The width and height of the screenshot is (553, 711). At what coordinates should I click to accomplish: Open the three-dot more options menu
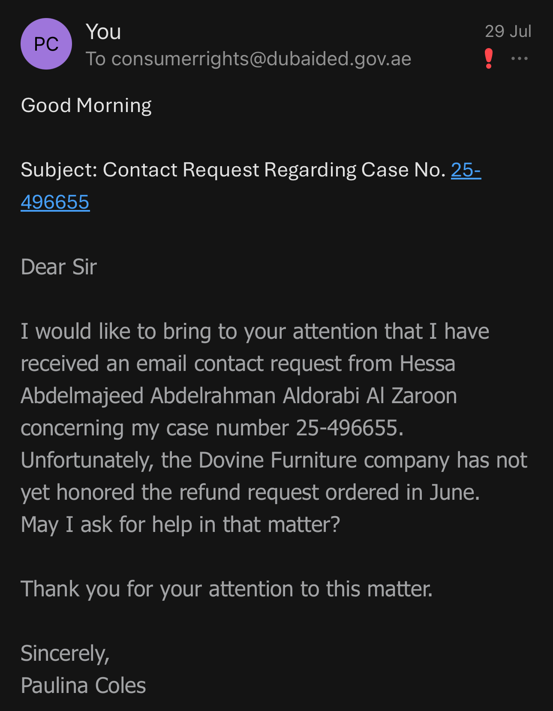(520, 58)
